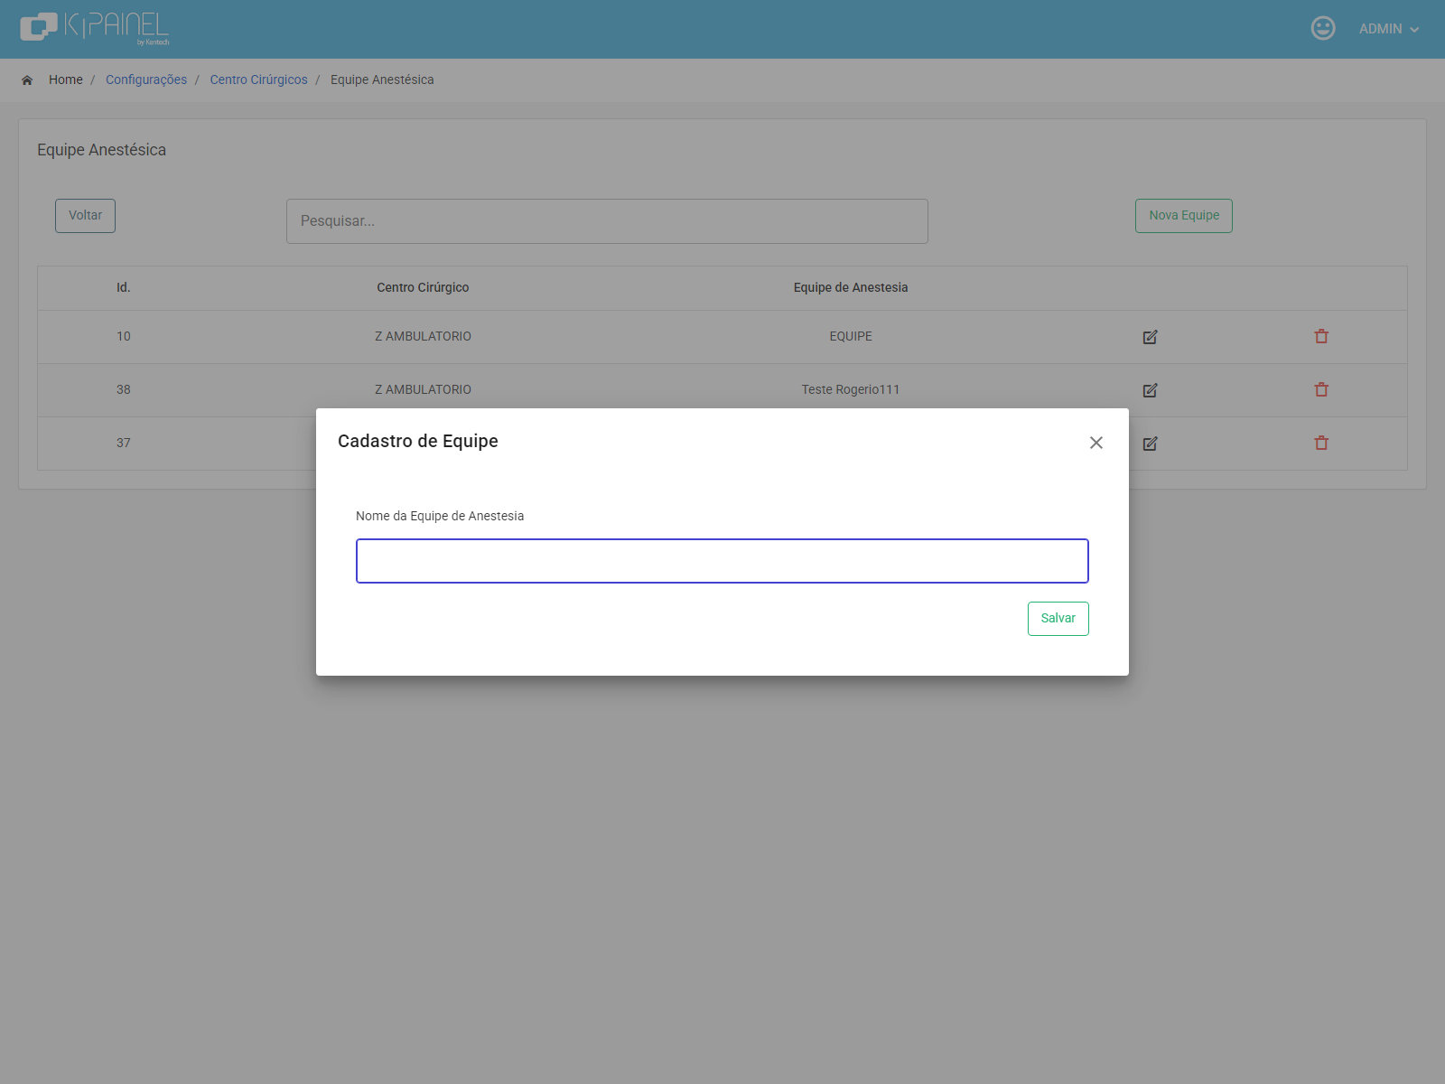Open Configurações breadcrumb link
Viewport: 1445px width, 1084px height.
[x=146, y=79]
